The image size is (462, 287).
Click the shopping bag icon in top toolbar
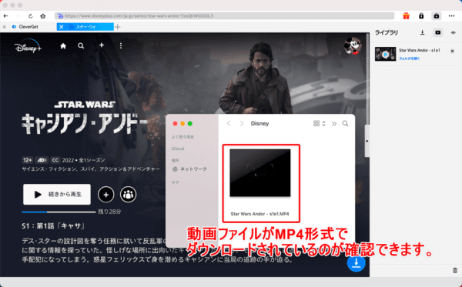pyautogui.click(x=437, y=16)
